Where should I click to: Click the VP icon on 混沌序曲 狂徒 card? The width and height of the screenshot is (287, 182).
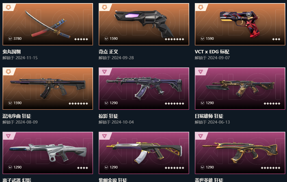click(x=10, y=103)
